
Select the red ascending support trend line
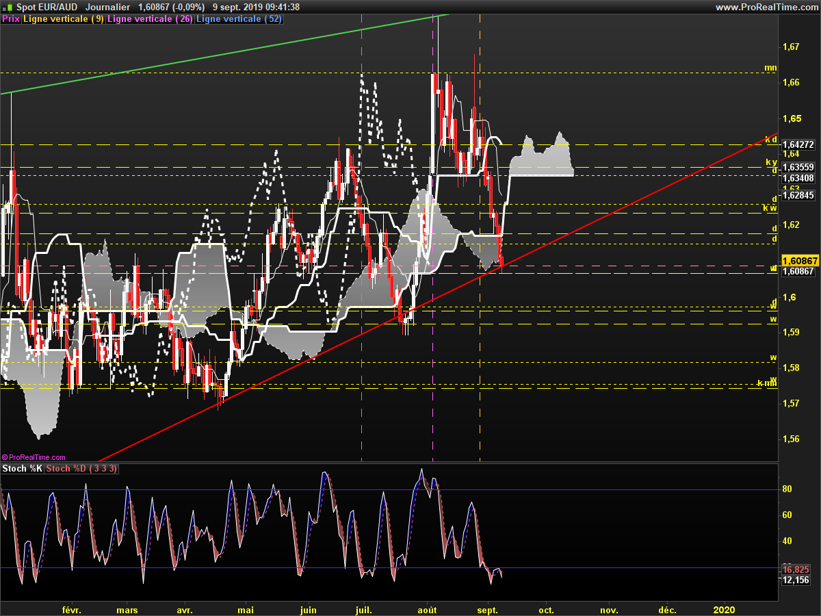[x=438, y=296]
